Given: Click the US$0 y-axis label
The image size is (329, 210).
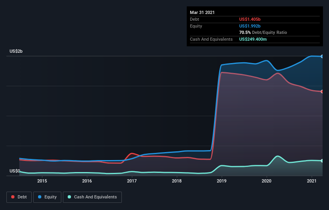Looking at the screenshot, I should pyautogui.click(x=15, y=171).
